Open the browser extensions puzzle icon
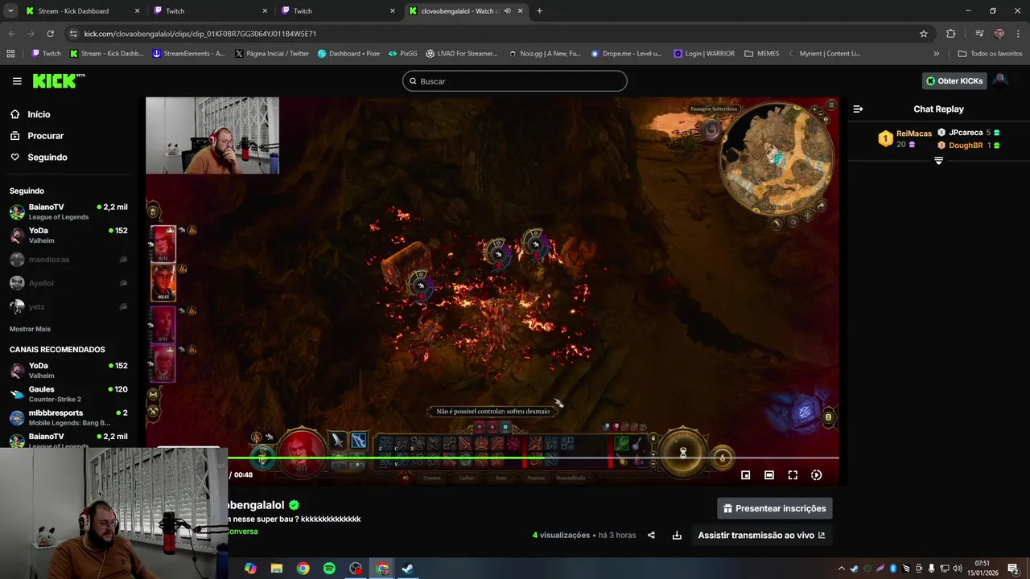This screenshot has width=1030, height=579. pos(950,34)
